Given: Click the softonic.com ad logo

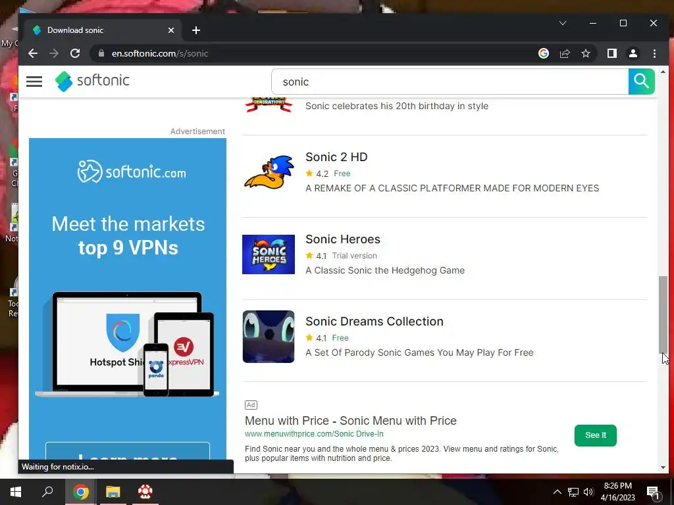Looking at the screenshot, I should [132, 172].
